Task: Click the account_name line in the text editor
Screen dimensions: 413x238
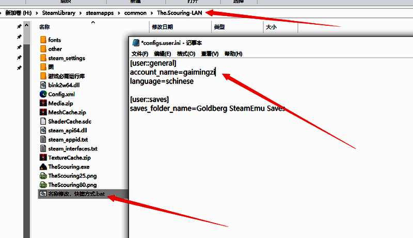Action: coord(172,73)
